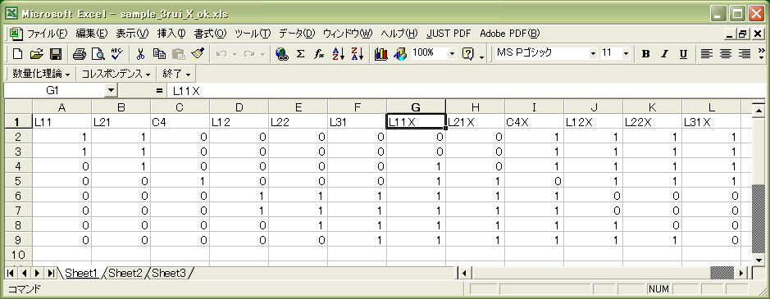The height and width of the screenshot is (299, 770).
Task: Copy the selected cell
Action: coord(159,54)
